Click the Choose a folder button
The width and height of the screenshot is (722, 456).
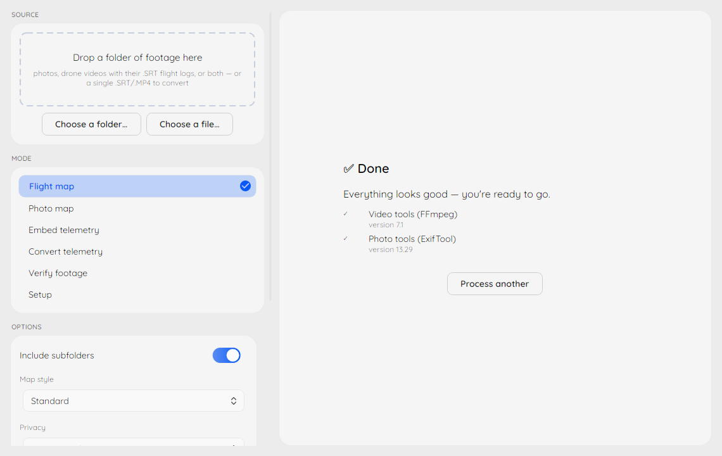click(91, 124)
